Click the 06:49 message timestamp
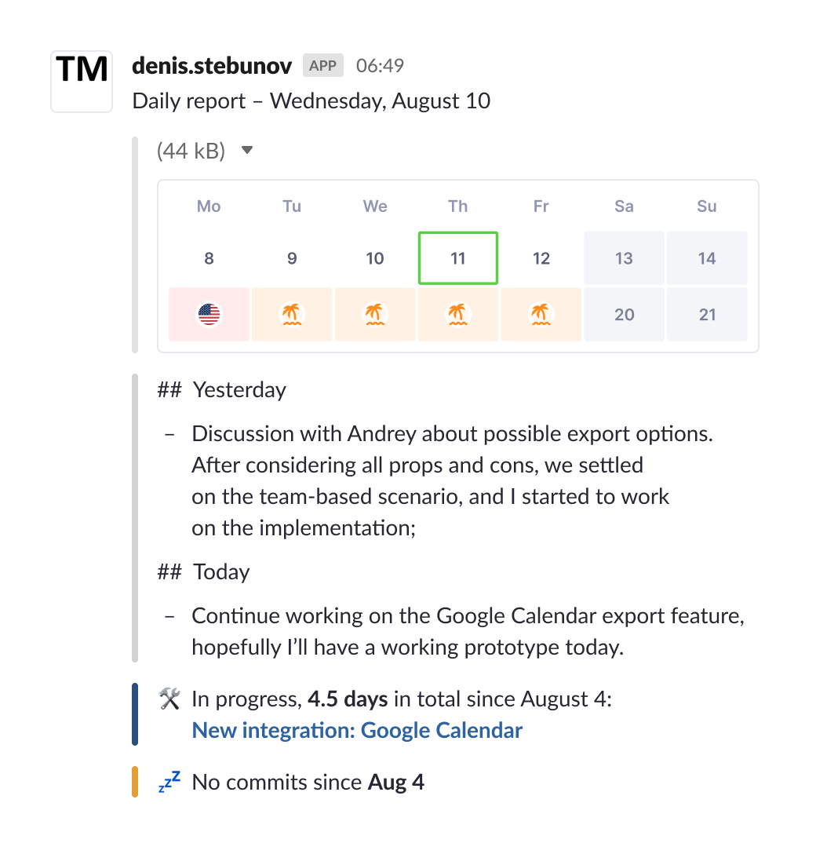 (380, 66)
